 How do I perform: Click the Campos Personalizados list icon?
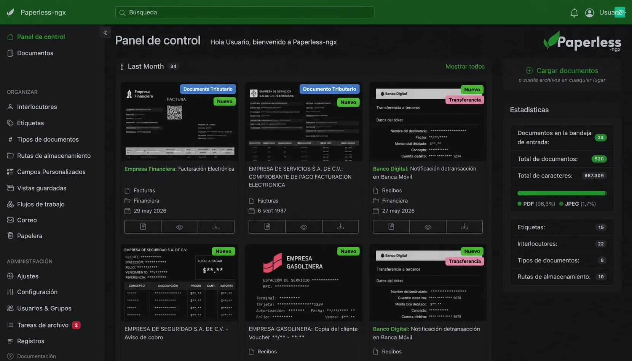point(10,172)
